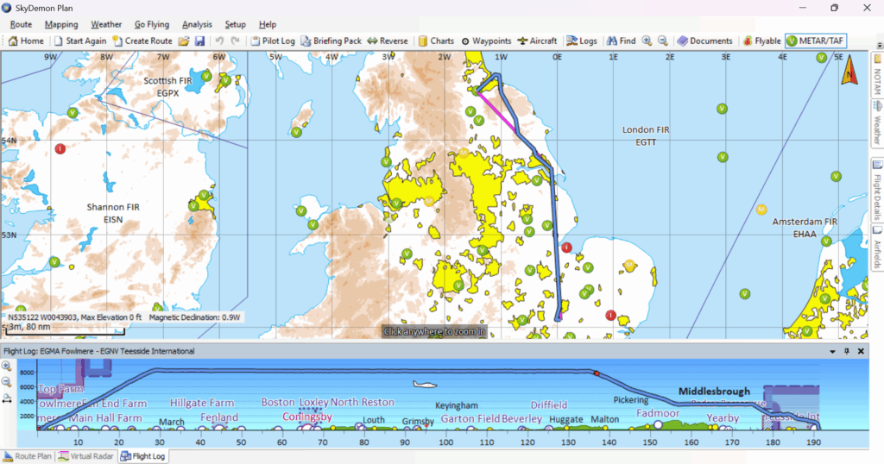
Task: Click the redo arrow icon
Action: click(x=235, y=41)
